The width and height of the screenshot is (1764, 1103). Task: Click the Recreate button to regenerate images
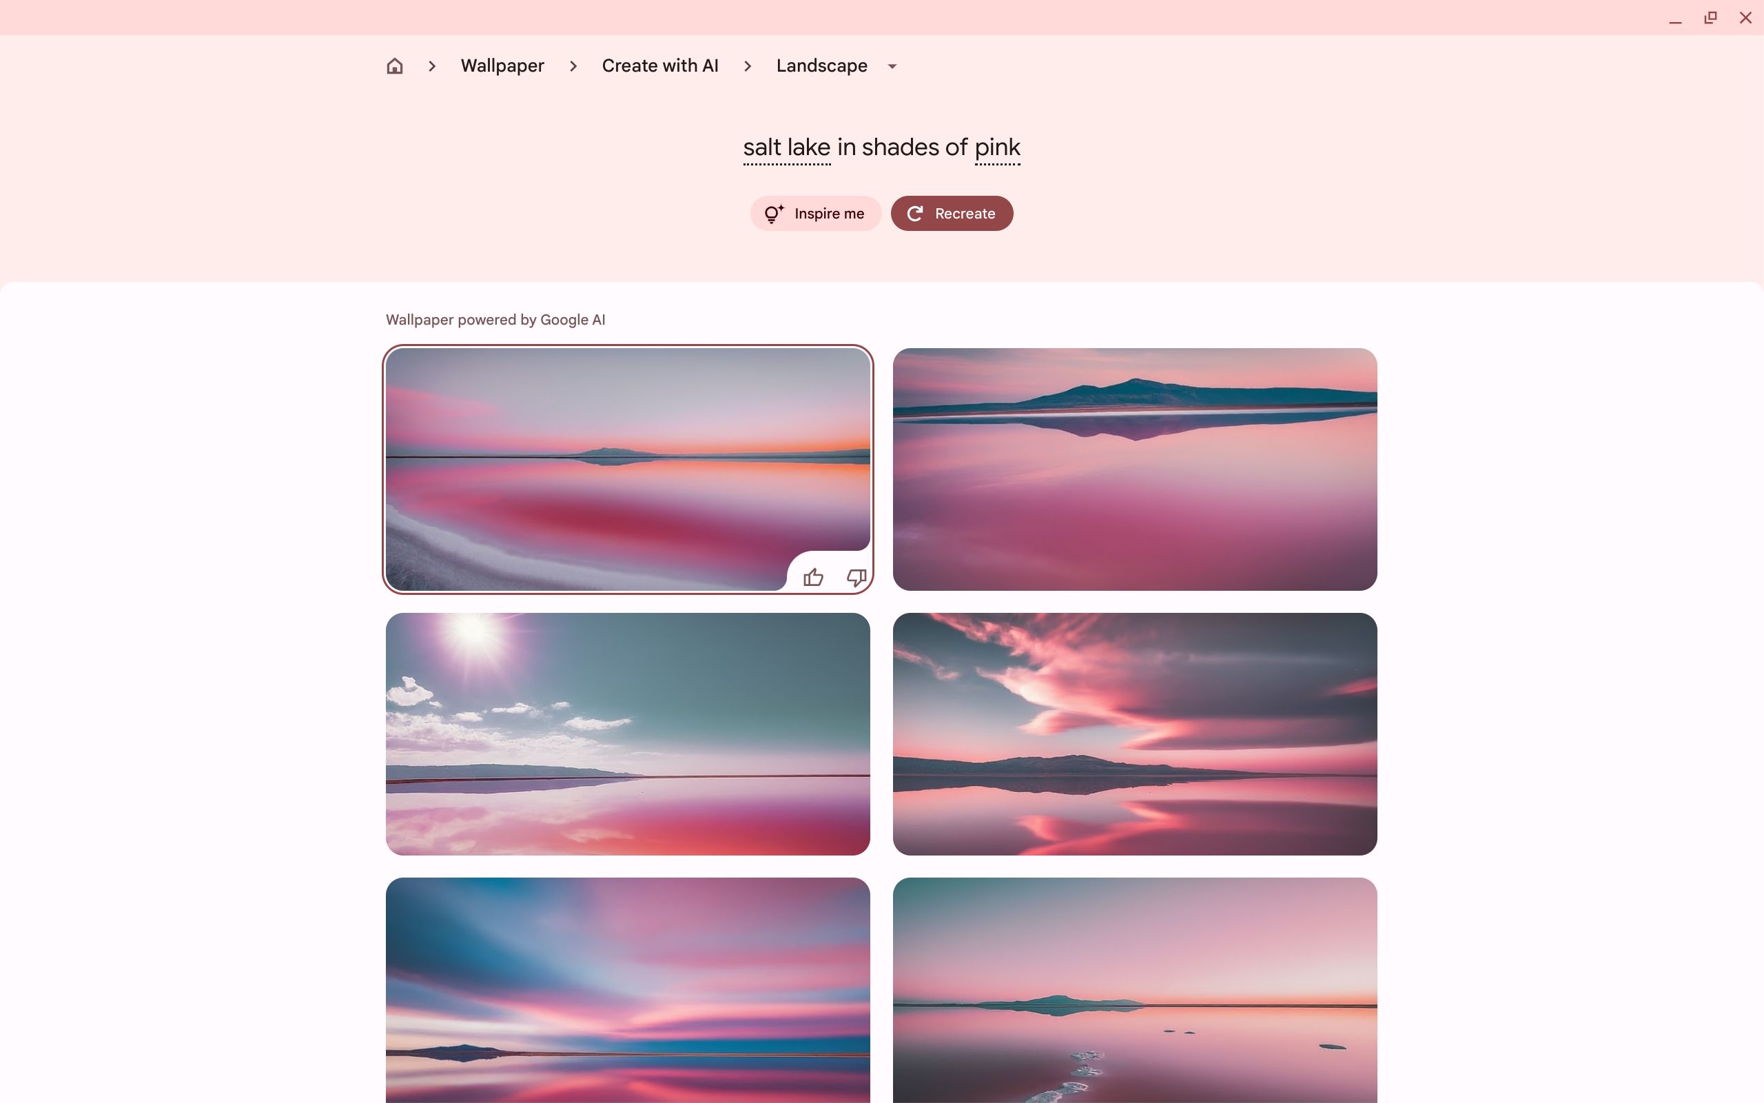(951, 212)
